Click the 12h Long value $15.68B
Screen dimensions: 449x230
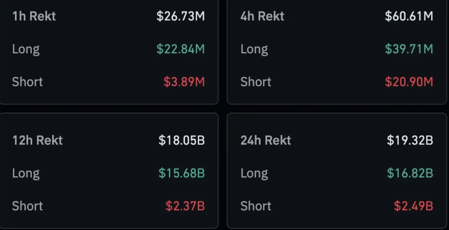pos(182,173)
